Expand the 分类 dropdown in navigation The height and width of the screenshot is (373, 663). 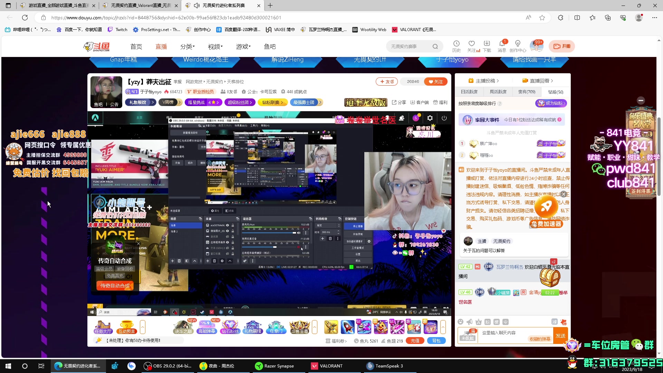click(188, 46)
